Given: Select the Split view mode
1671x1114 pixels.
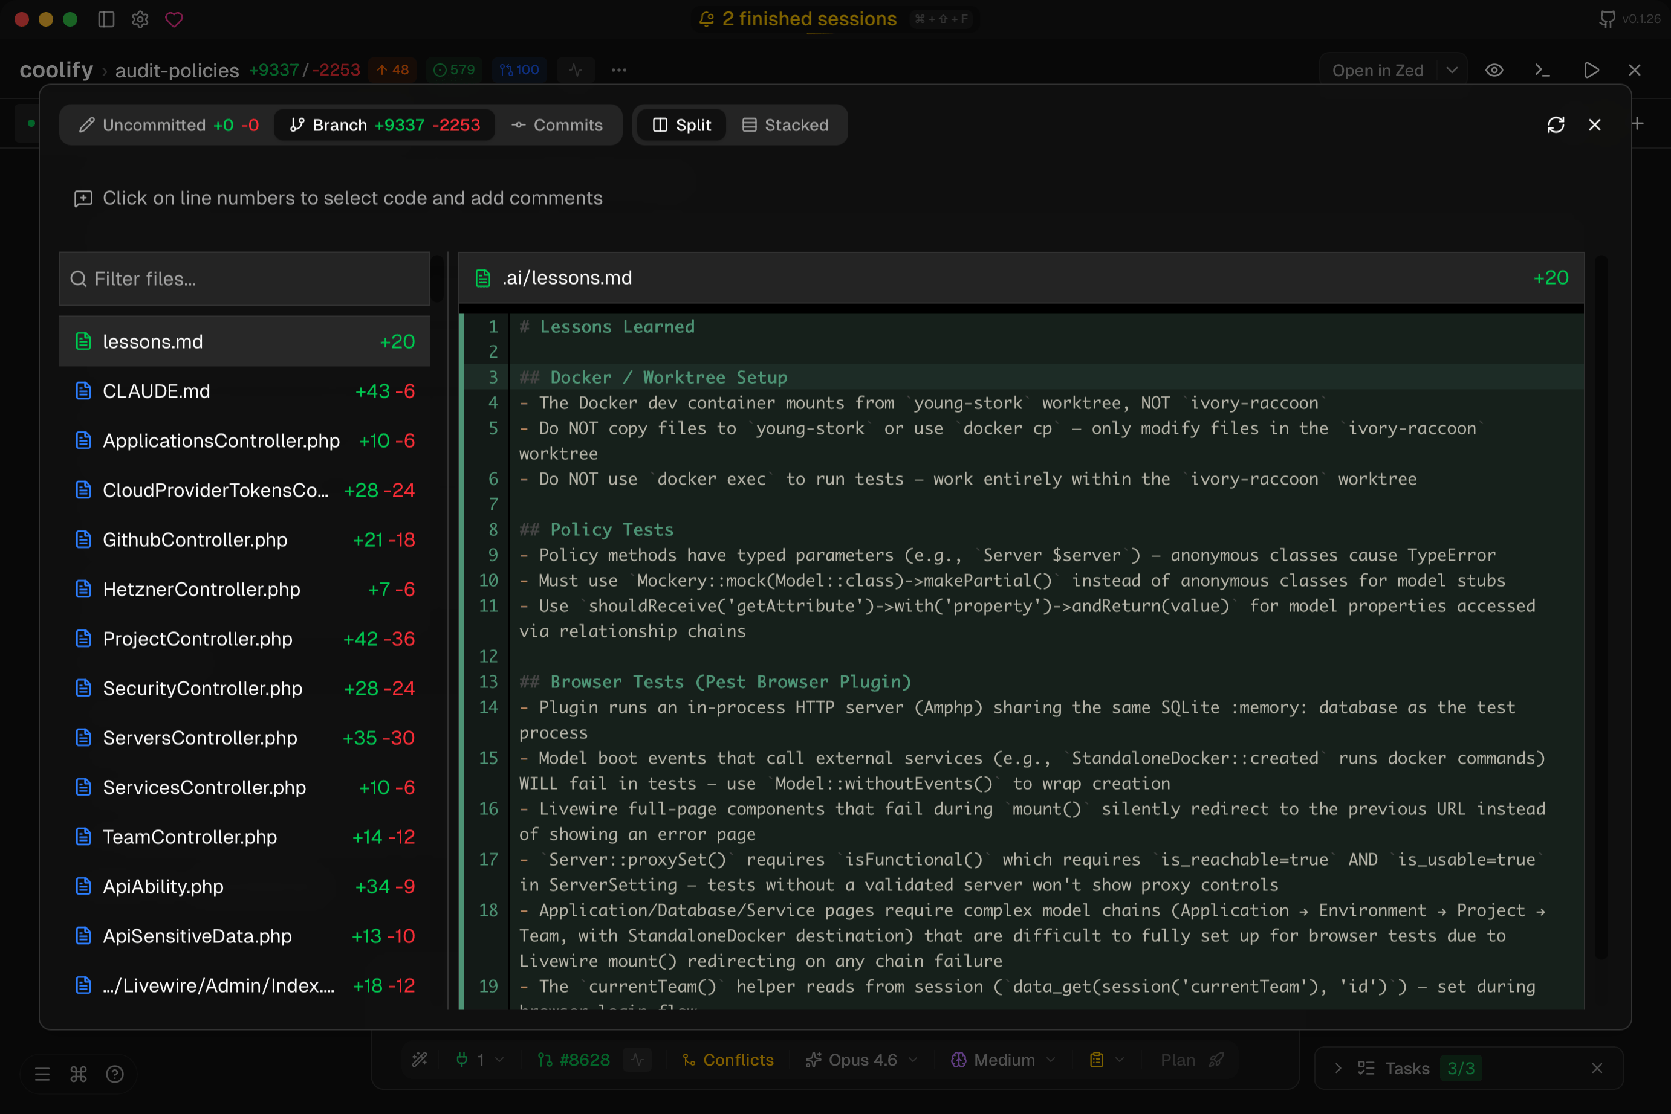Looking at the screenshot, I should click(x=681, y=124).
